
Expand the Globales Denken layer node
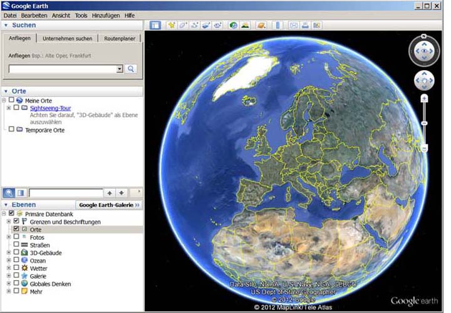pyautogui.click(x=9, y=284)
